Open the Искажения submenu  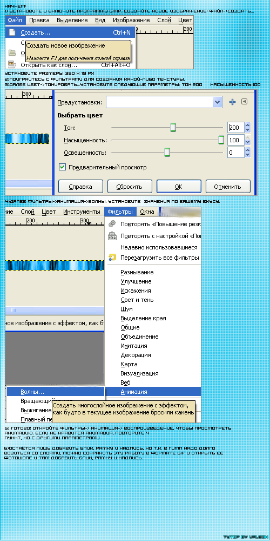(136, 291)
